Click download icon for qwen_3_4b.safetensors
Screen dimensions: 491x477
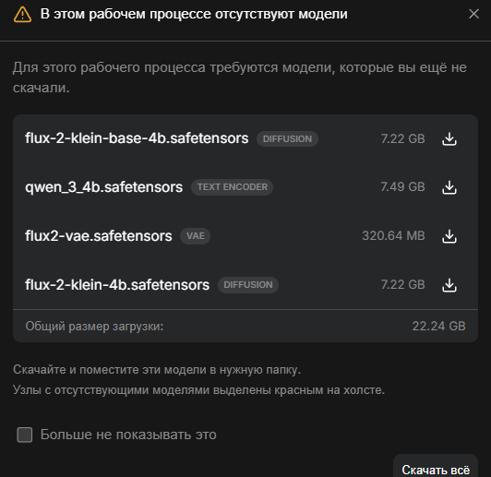coord(449,187)
